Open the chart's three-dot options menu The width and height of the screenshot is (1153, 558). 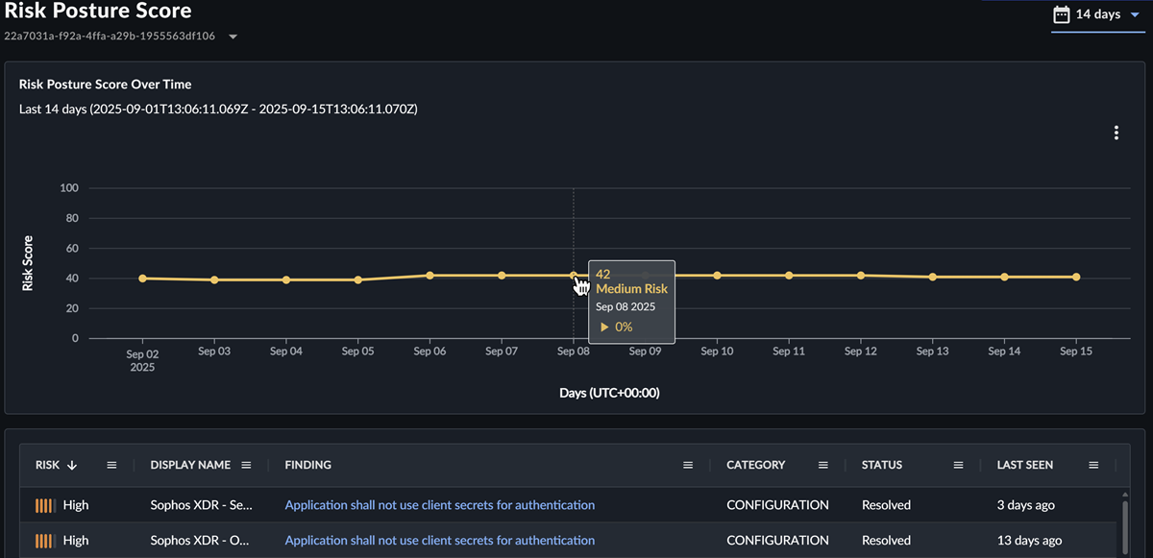click(1116, 133)
